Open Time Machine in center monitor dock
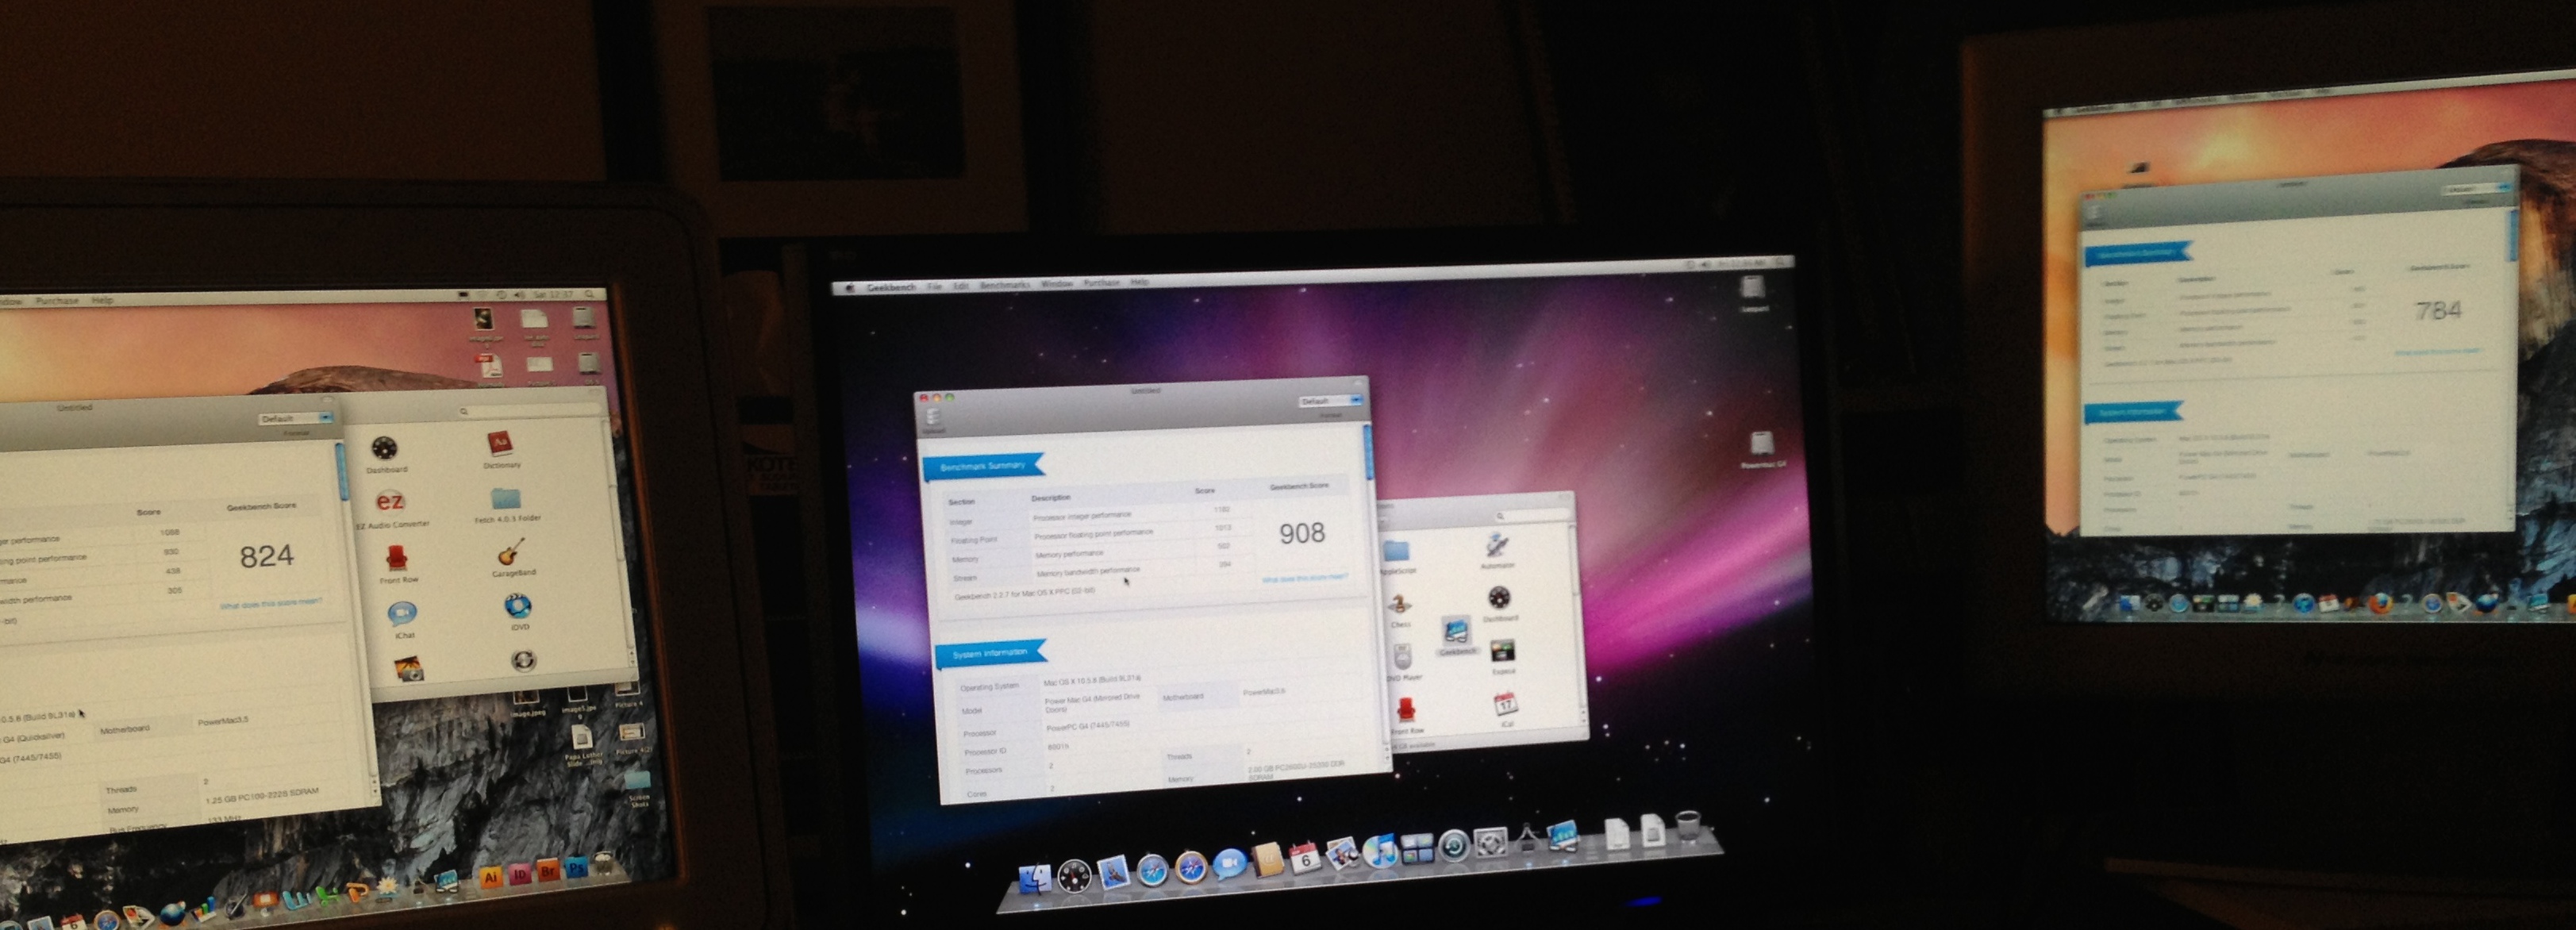This screenshot has width=2576, height=930. tap(1453, 846)
